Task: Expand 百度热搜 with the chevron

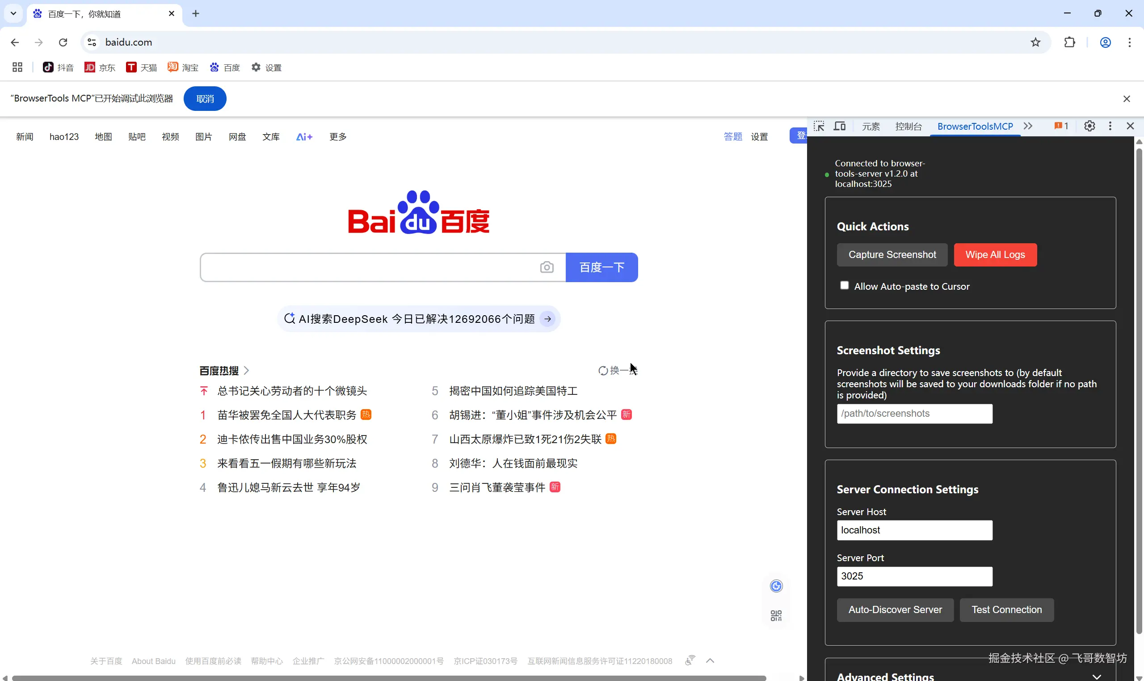Action: pos(246,370)
